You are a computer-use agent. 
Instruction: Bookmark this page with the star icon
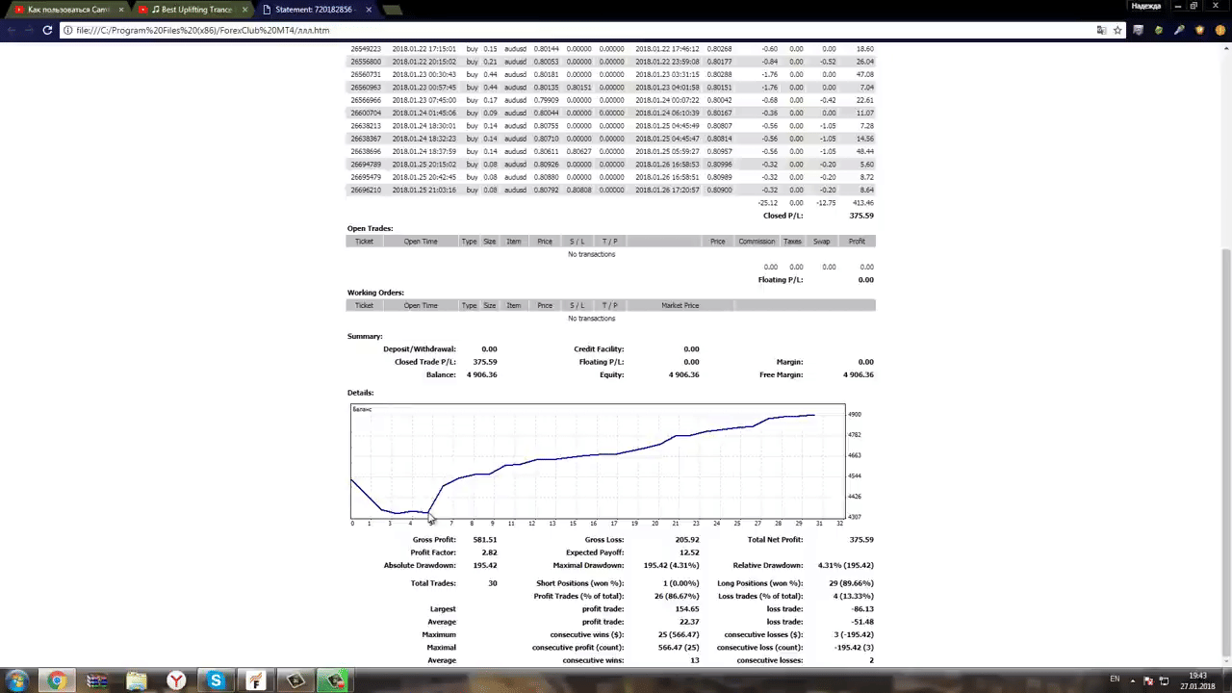[x=1117, y=30]
